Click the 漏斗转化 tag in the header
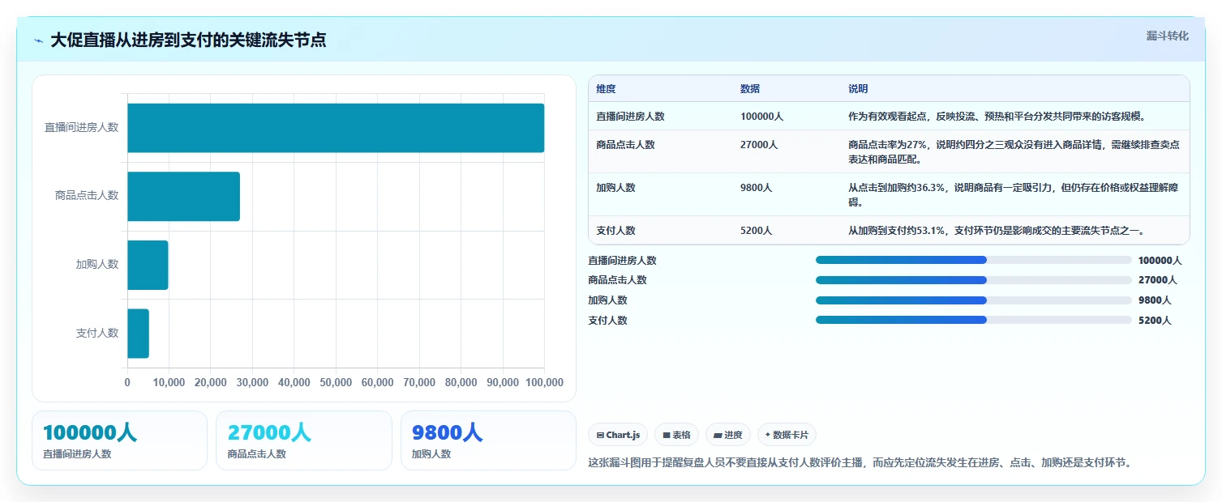Viewport: 1222px width, 502px height. [x=1167, y=36]
